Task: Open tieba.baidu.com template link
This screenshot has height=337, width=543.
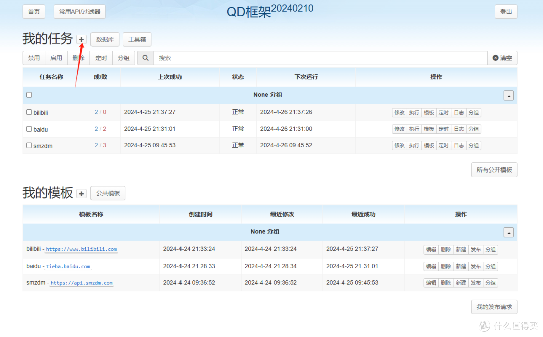Action: pyautogui.click(x=68, y=267)
